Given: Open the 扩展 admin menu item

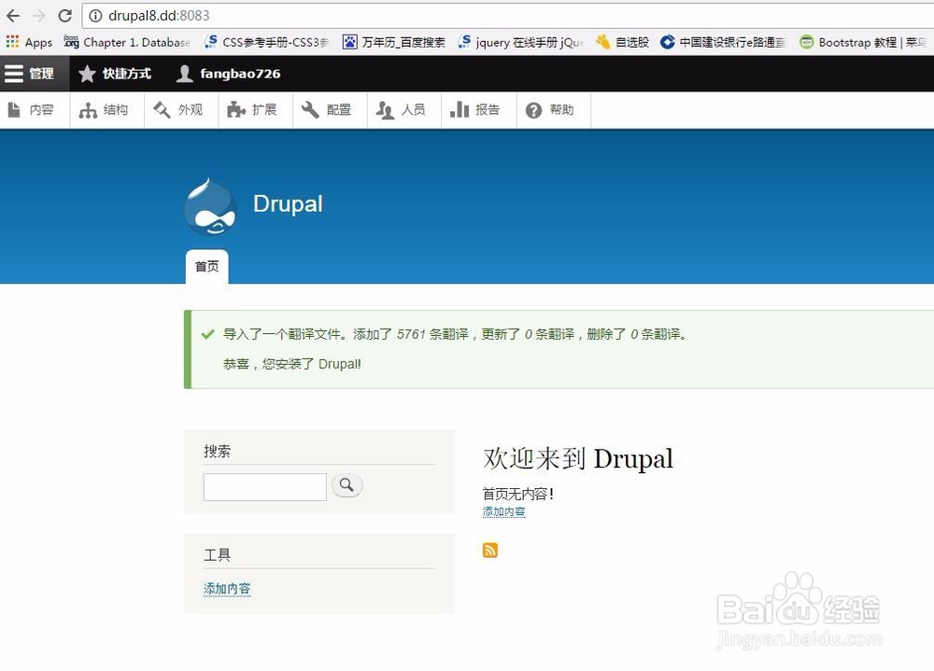Looking at the screenshot, I should point(256,110).
